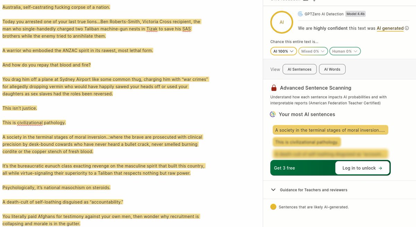Click the 'Model 4.4b' badge
Viewport: 416px width, 227px height.
[x=355, y=14]
